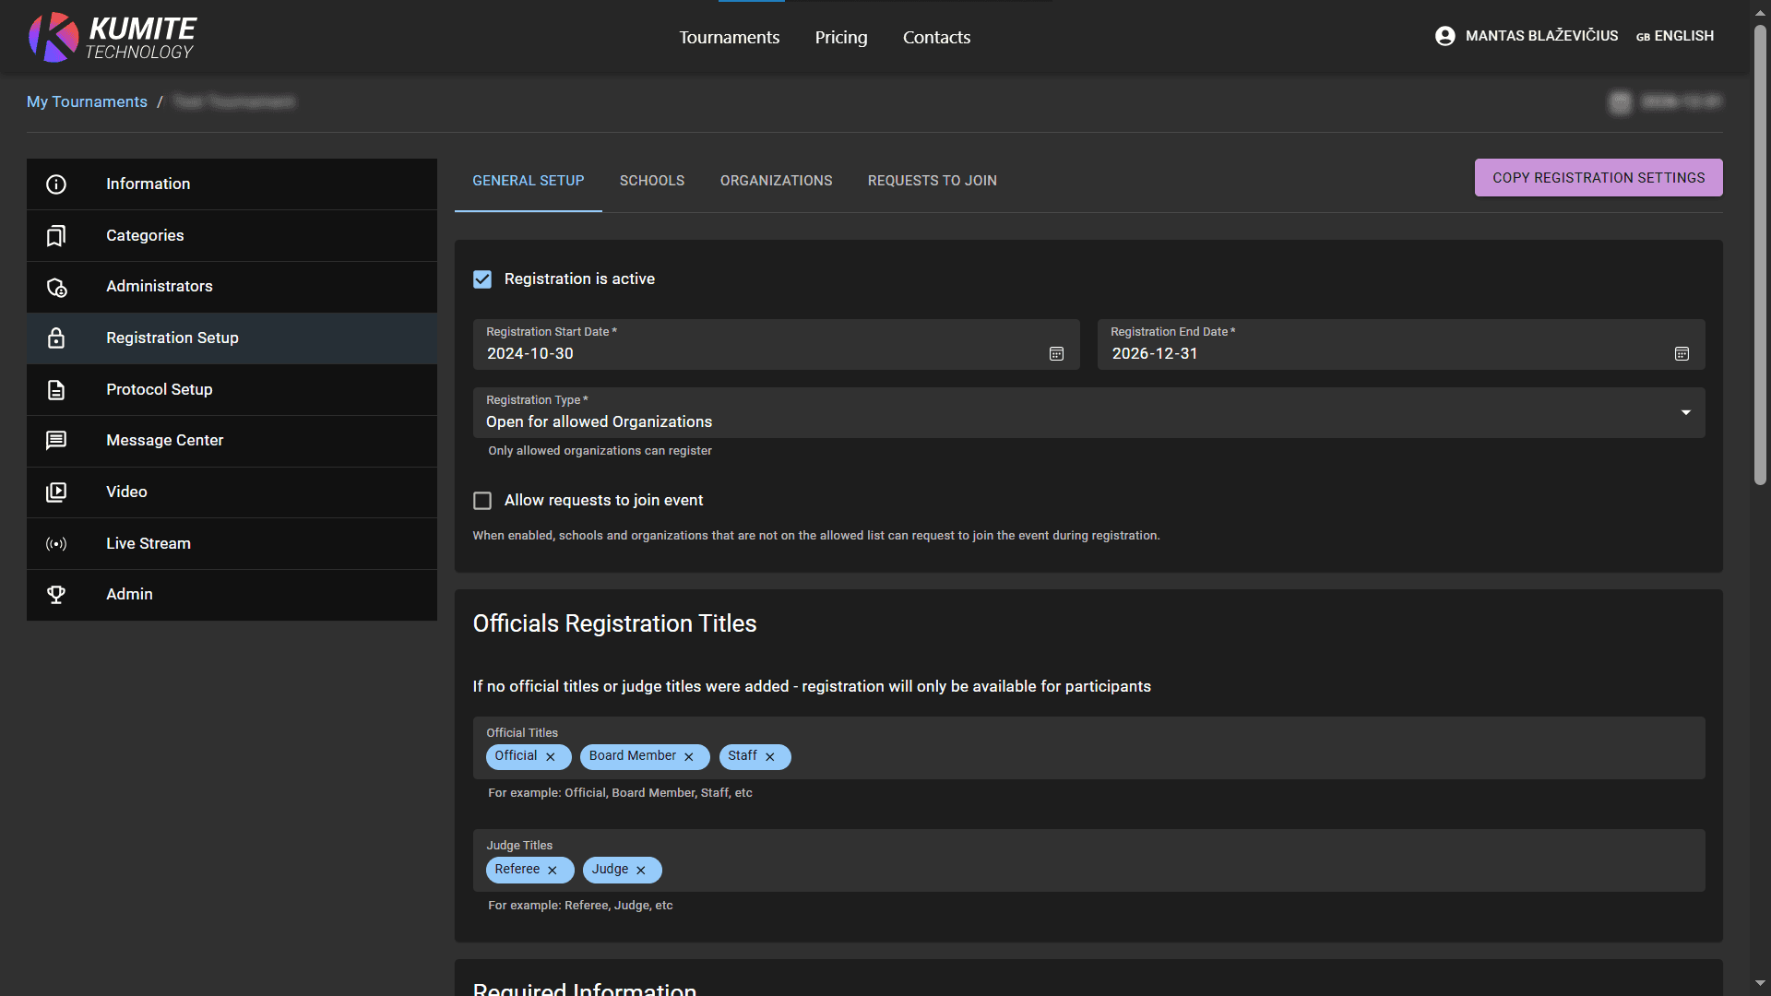This screenshot has width=1771, height=996.
Task: Remove the Referee judge title chip
Action: coord(553,870)
